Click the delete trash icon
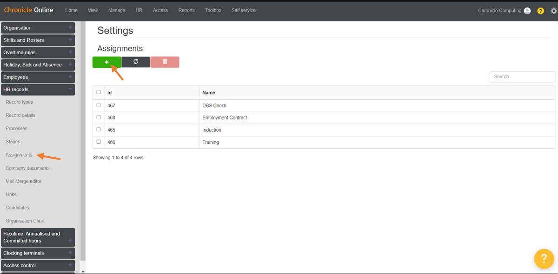This screenshot has width=558, height=274. (165, 62)
